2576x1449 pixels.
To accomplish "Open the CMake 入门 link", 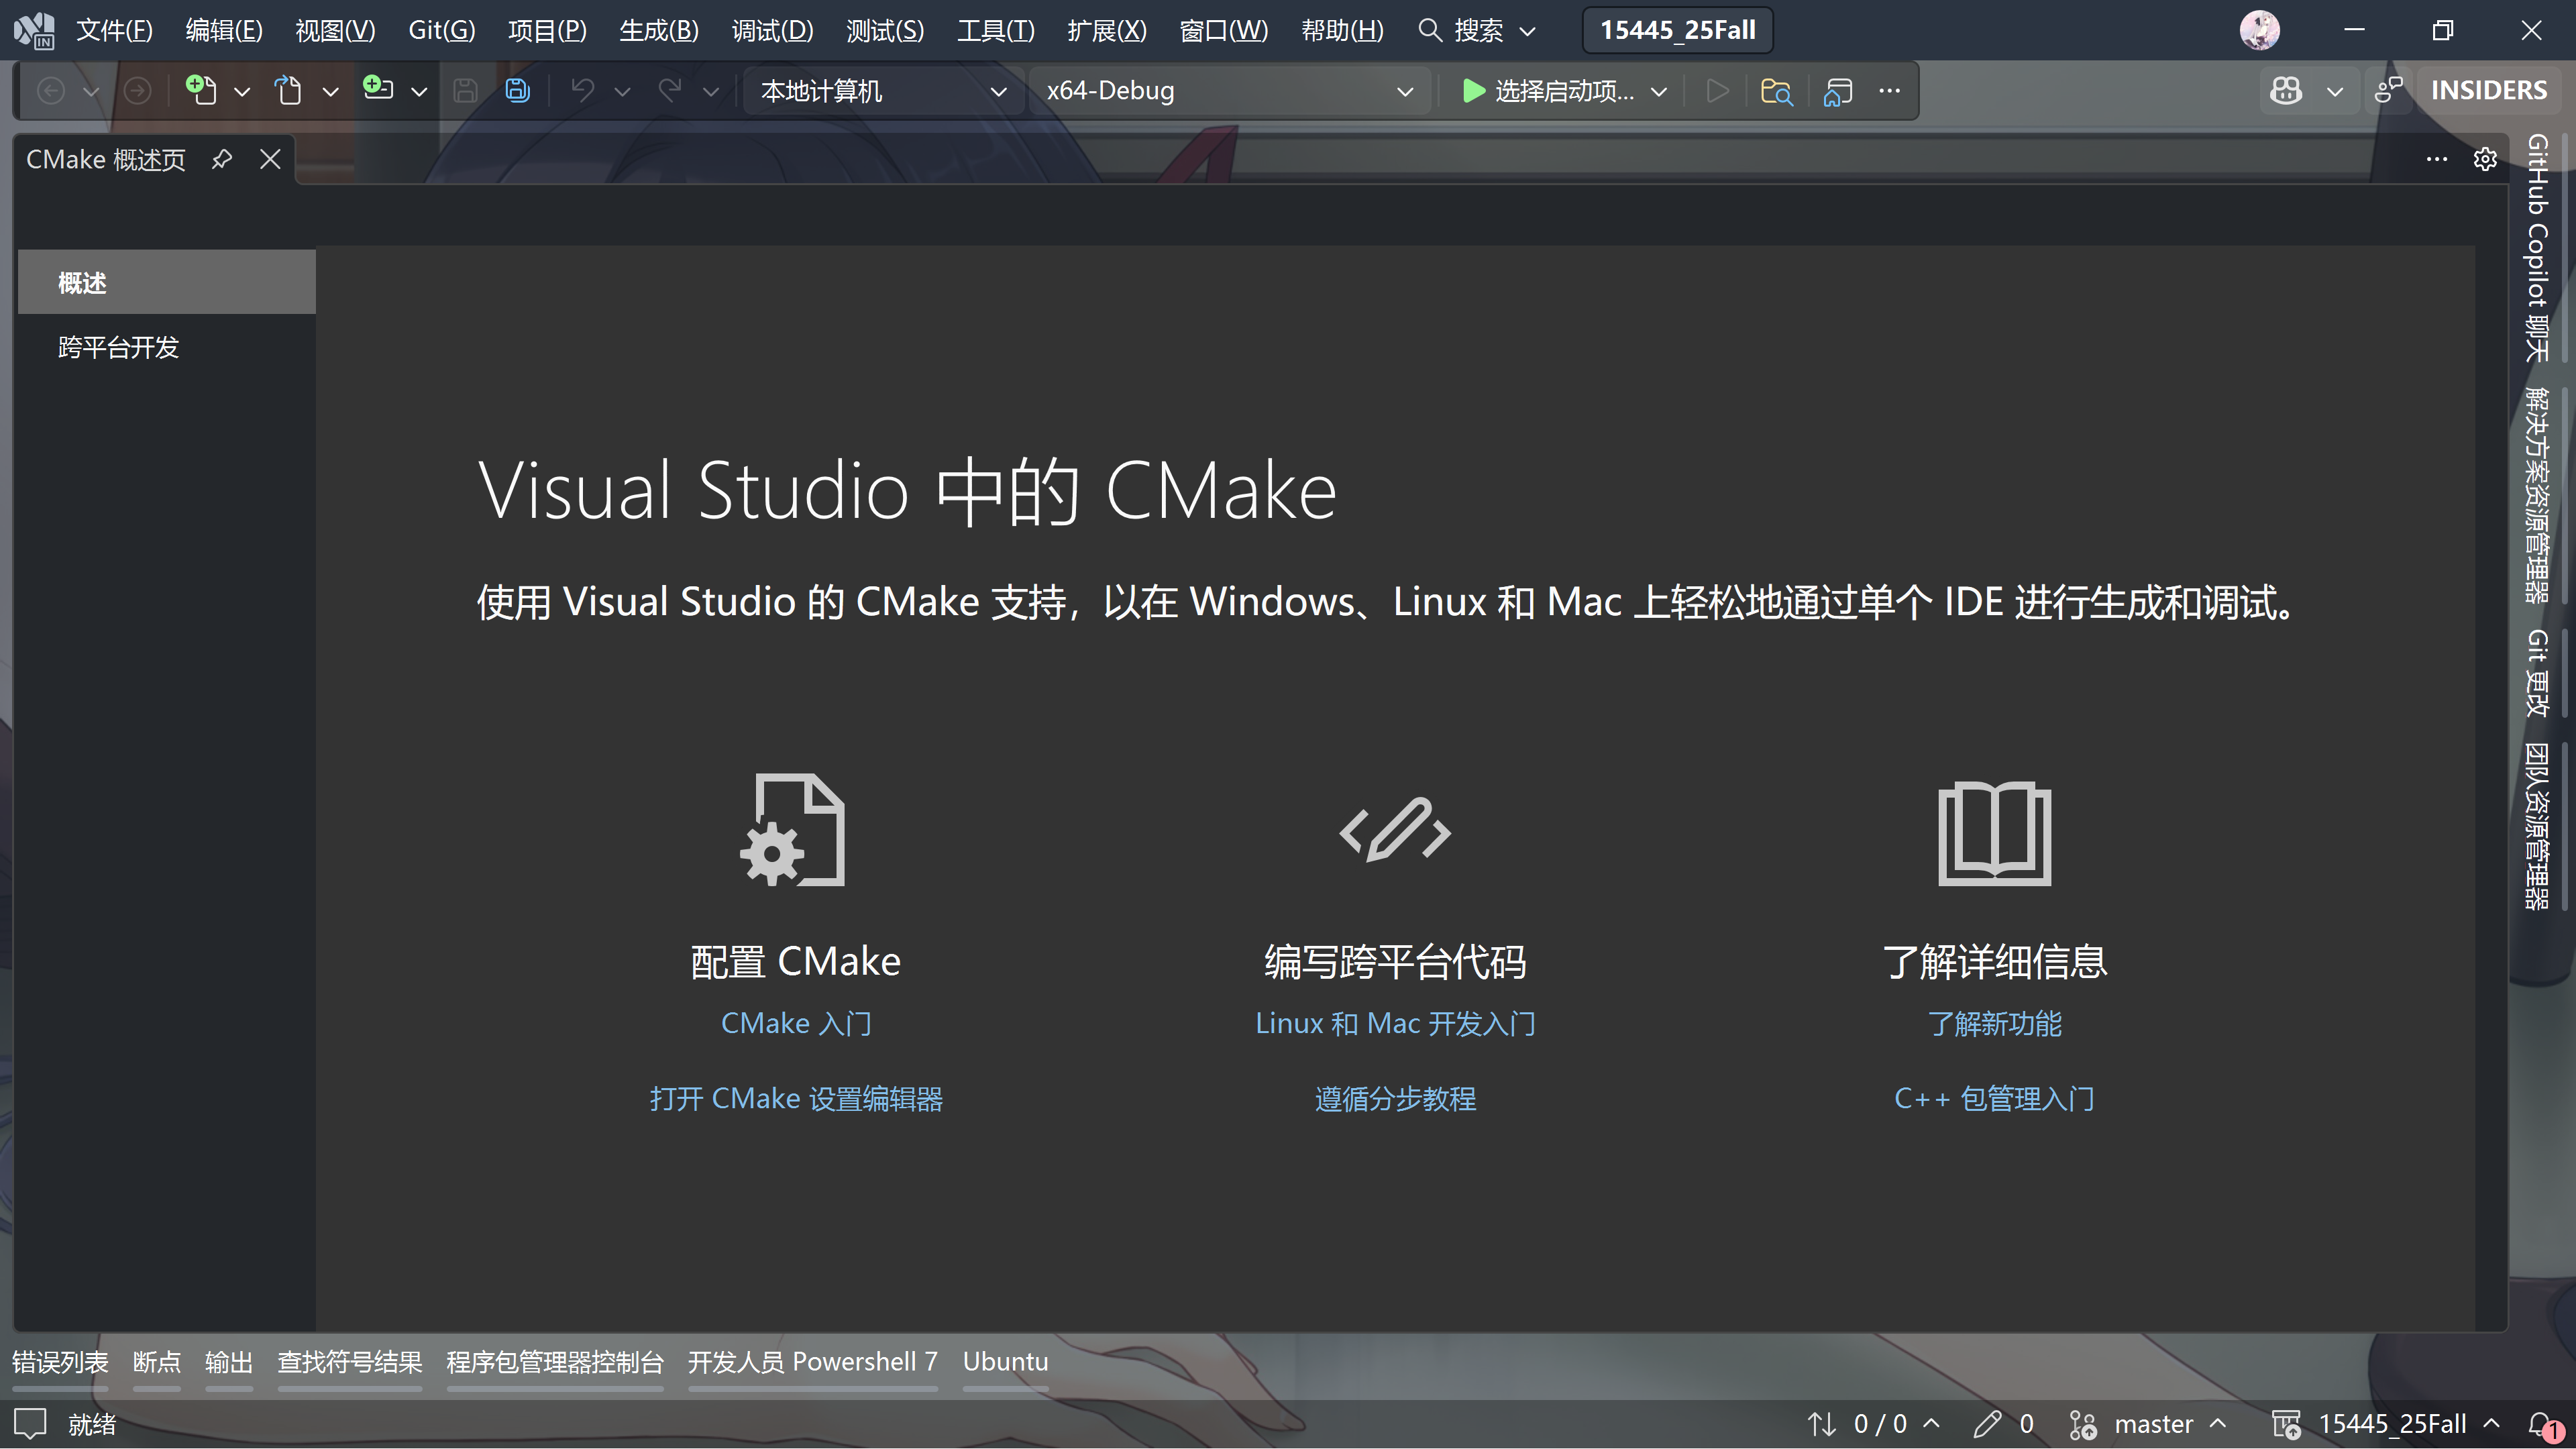I will pos(795,1022).
